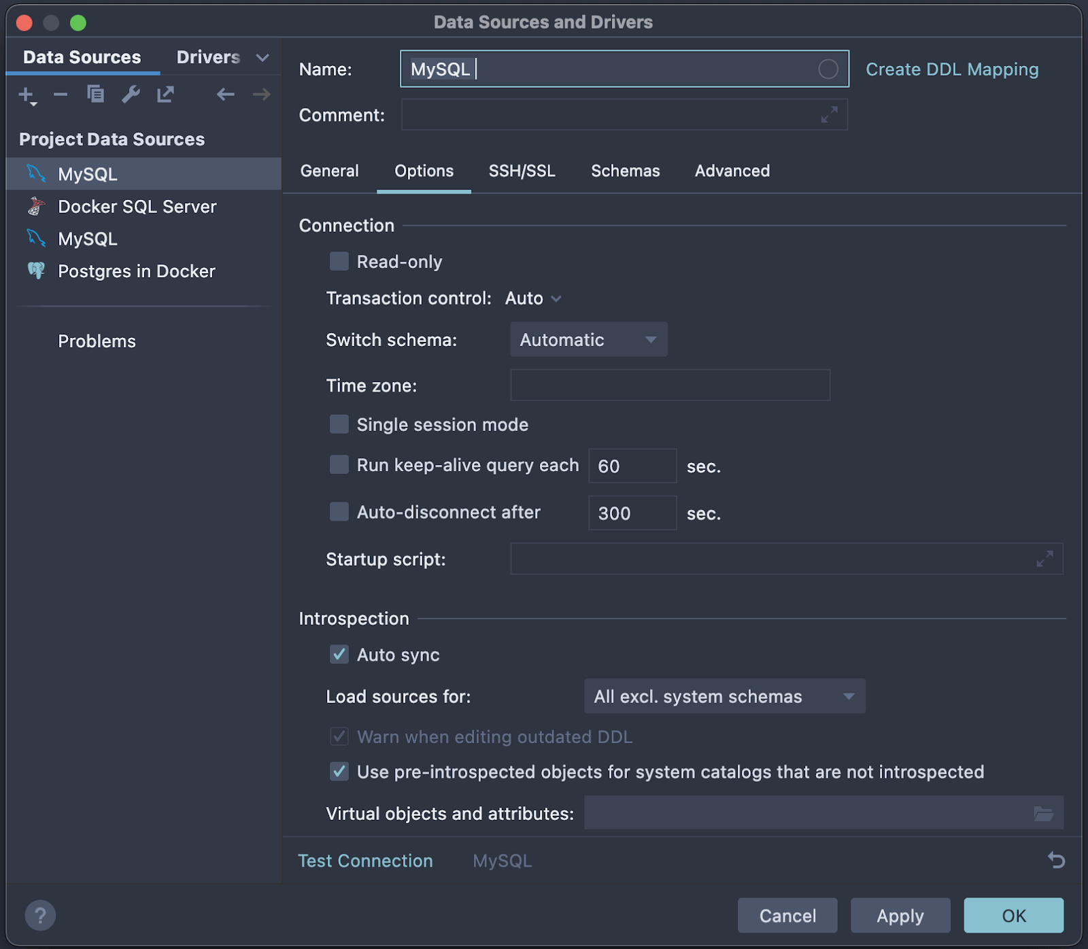Screen dimensions: 1088x949
Task: Click the wrench driver settings icon
Action: [131, 94]
